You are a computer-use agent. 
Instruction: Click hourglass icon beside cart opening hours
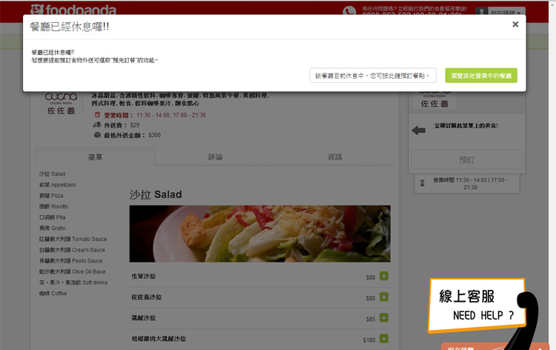coord(423,183)
